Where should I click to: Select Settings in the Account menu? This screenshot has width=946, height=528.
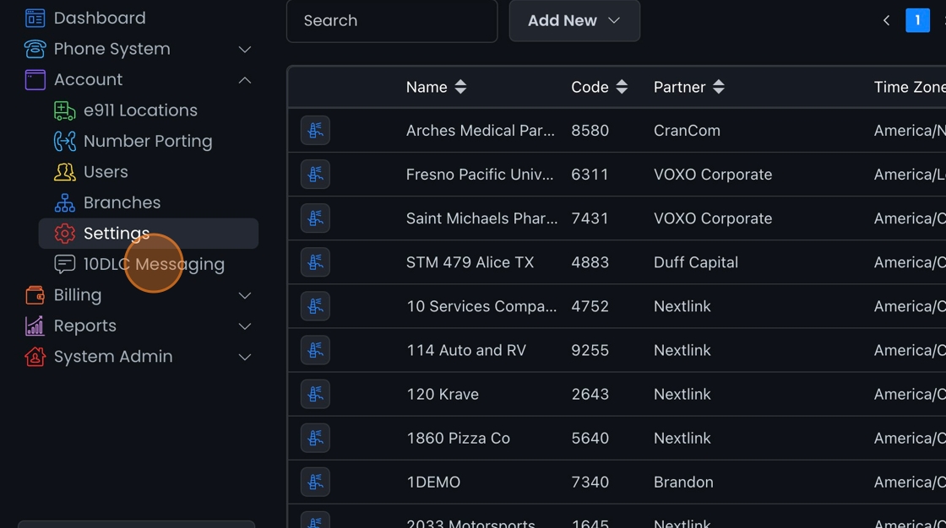pos(117,234)
